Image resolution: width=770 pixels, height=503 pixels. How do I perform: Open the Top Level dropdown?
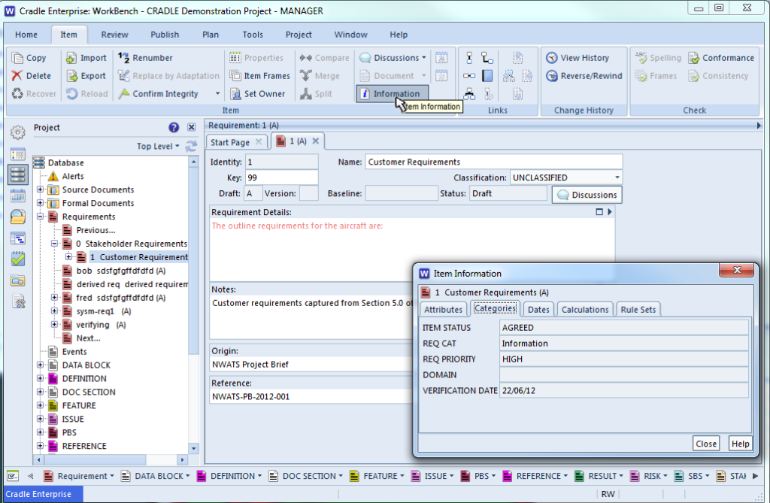tap(158, 147)
